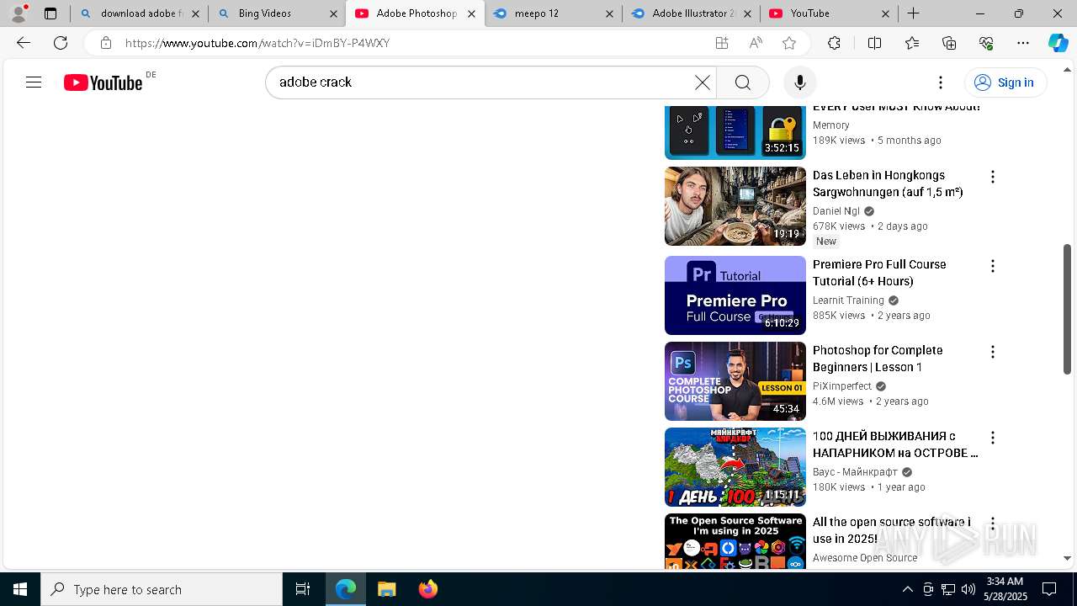
Task: Launch Copilot sidebar
Action: pos(1058,43)
